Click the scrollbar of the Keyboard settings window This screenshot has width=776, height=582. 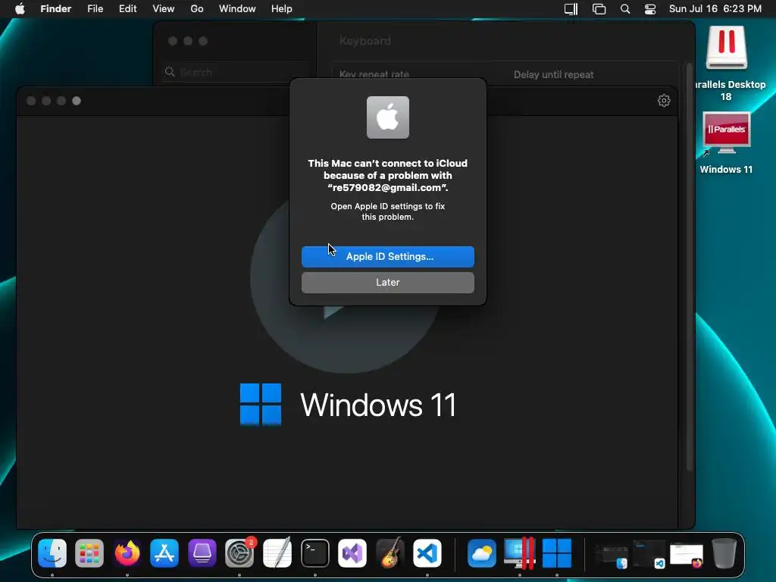(x=689, y=268)
